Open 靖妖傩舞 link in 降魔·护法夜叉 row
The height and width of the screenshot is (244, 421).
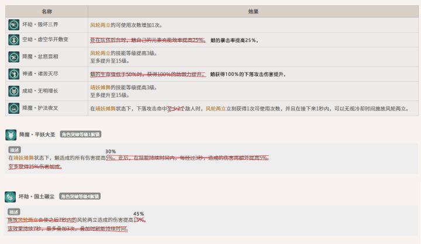click(x=106, y=109)
